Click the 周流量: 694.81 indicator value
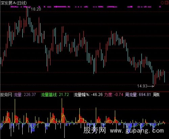This screenshot has height=139, width=169. (138, 95)
